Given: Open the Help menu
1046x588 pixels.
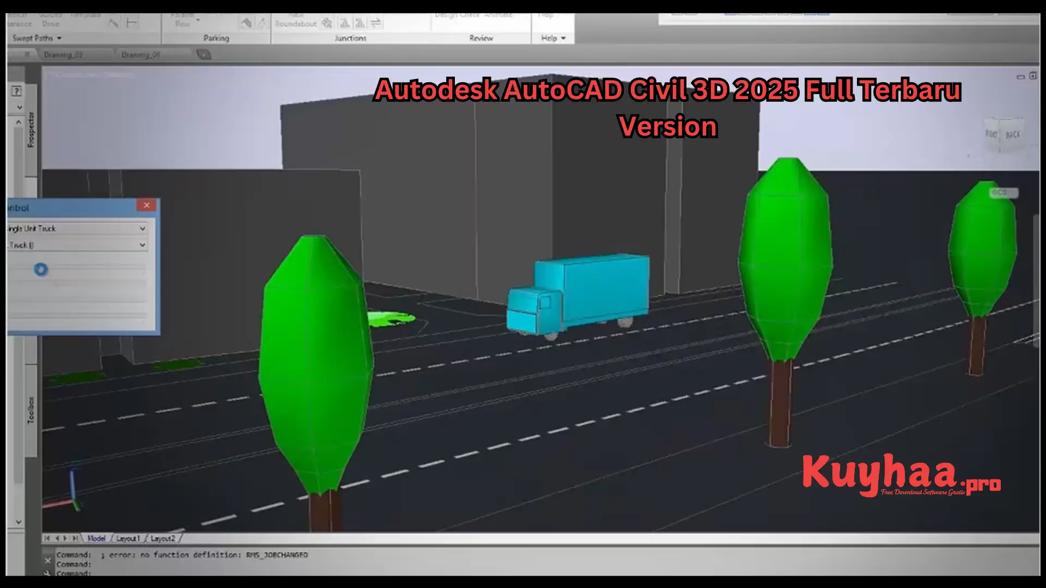Looking at the screenshot, I should (x=552, y=38).
